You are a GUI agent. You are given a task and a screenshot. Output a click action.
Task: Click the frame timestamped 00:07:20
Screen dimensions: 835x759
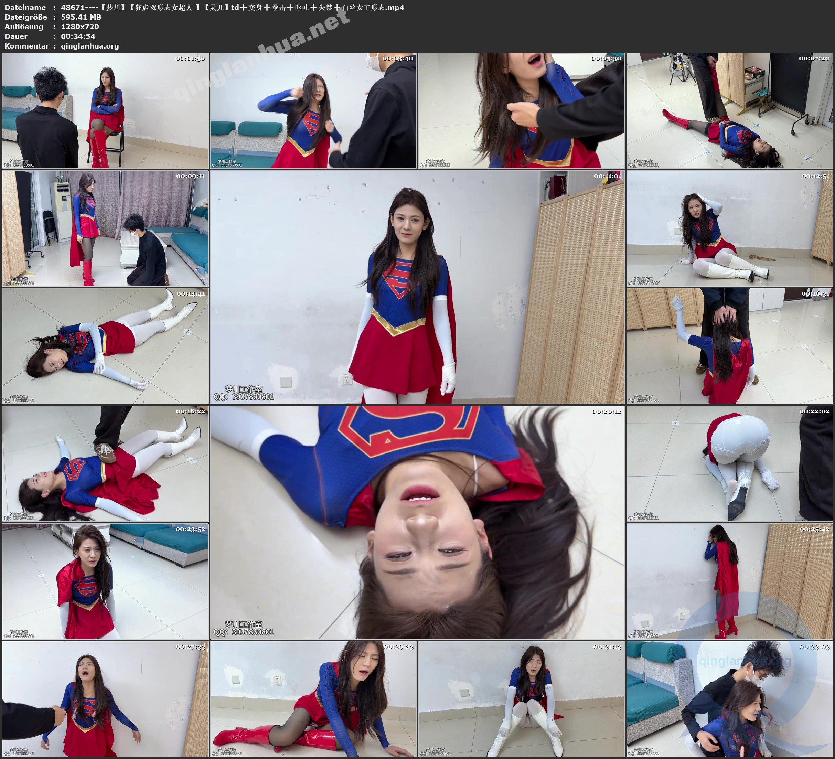[730, 111]
